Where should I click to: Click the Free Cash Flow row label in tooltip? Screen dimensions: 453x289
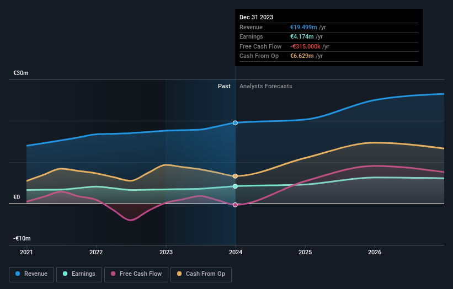pos(260,46)
